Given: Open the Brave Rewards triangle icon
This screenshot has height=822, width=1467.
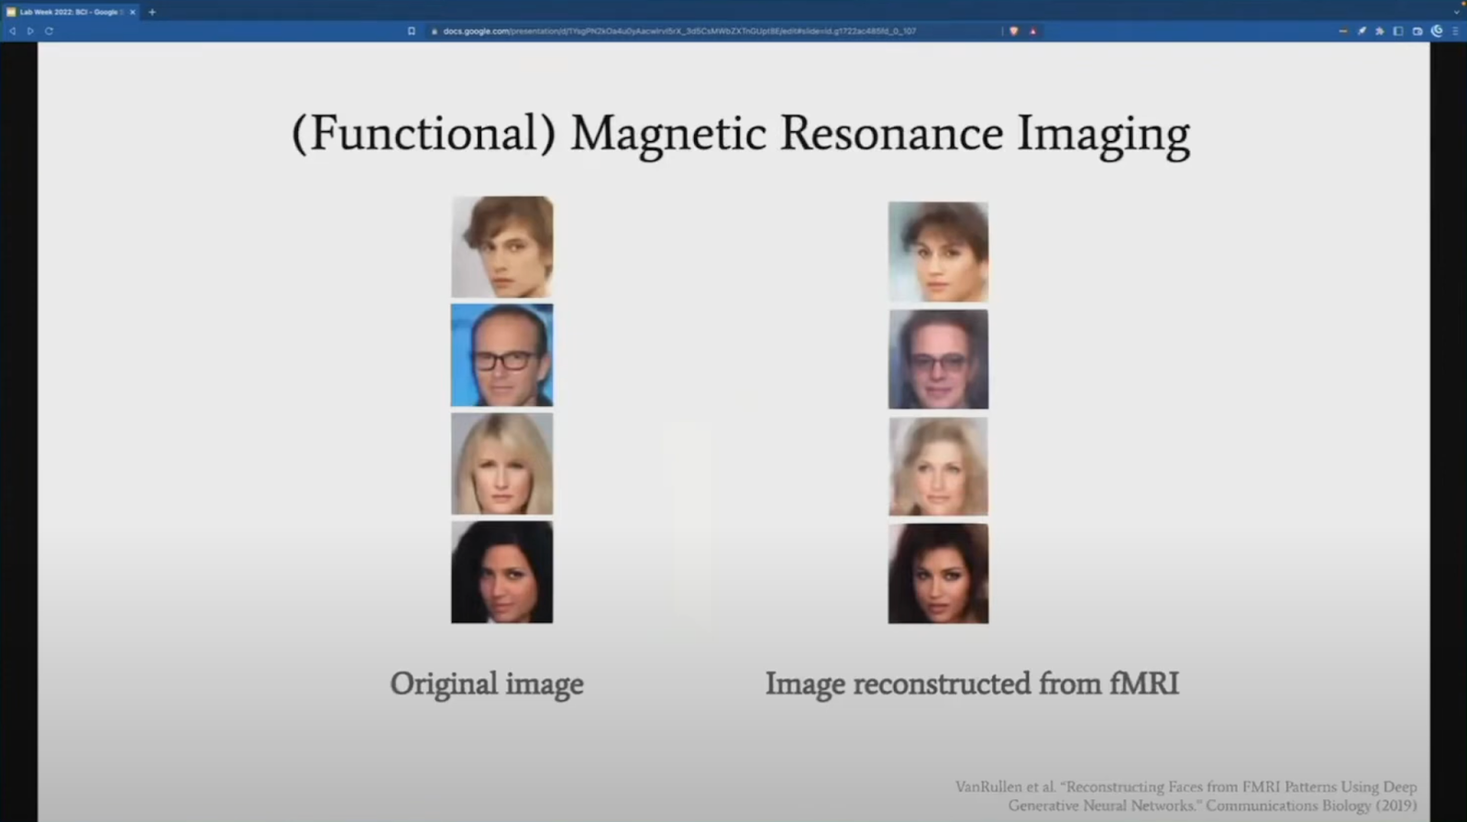Looking at the screenshot, I should (1032, 31).
